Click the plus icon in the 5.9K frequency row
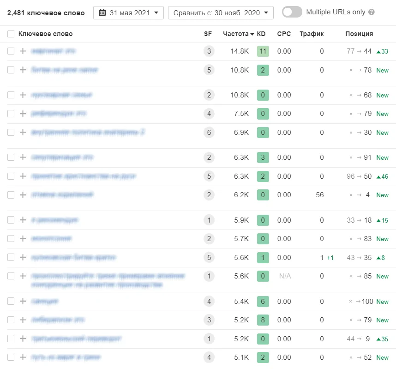396x369 pixels. 23,220
